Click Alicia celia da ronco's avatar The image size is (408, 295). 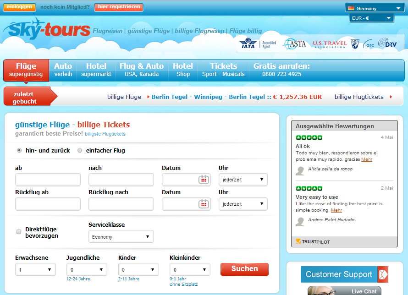[300, 171]
